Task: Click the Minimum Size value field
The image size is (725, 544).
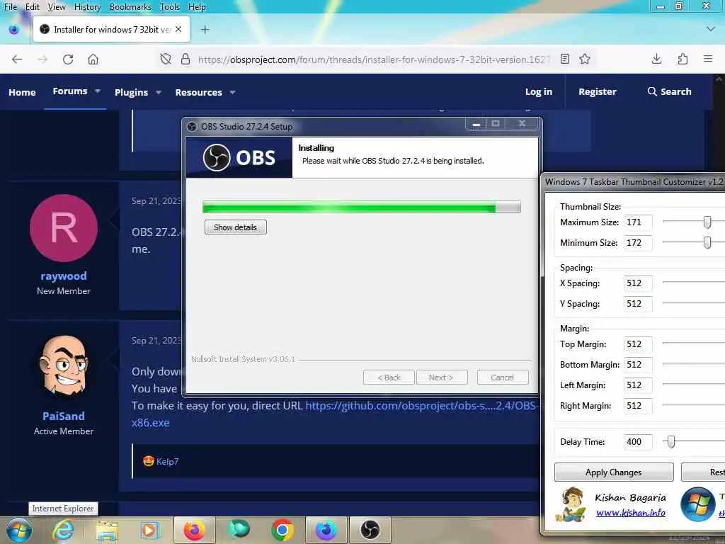Action: [638, 243]
